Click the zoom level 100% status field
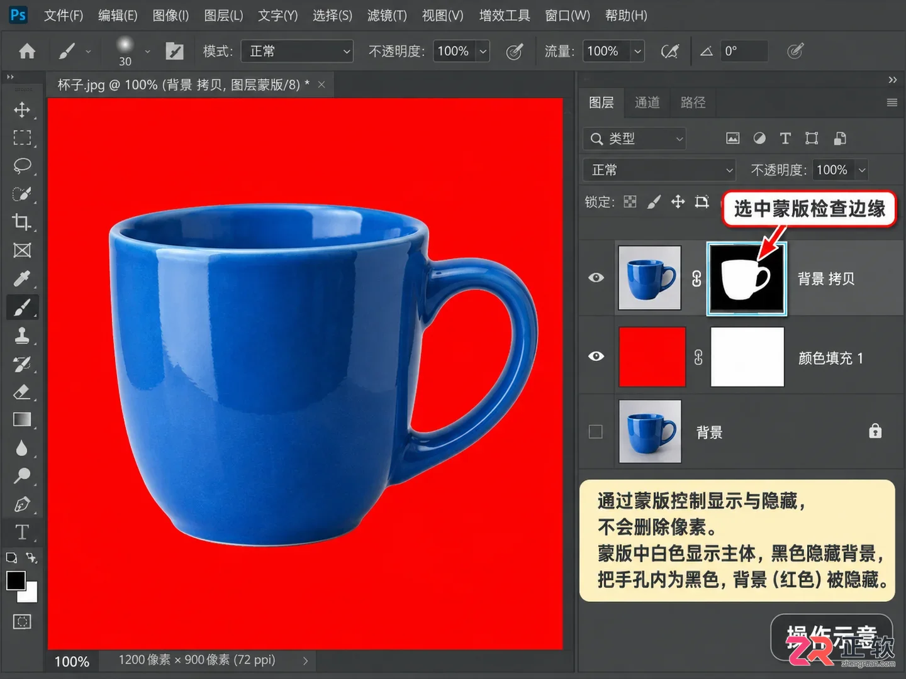This screenshot has height=679, width=906. pyautogui.click(x=72, y=661)
